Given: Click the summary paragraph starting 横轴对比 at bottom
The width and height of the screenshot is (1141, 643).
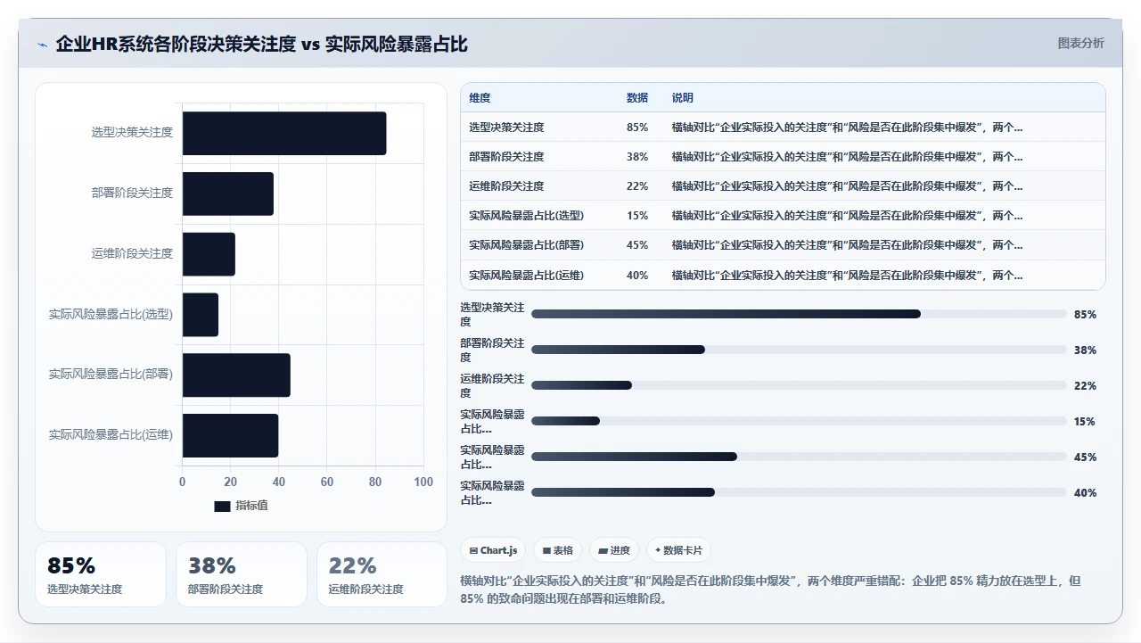Looking at the screenshot, I should [771, 589].
